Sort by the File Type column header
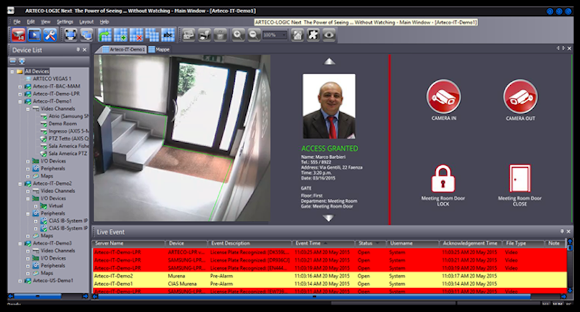Screen dimensions: 580x312 pyautogui.click(x=523, y=243)
